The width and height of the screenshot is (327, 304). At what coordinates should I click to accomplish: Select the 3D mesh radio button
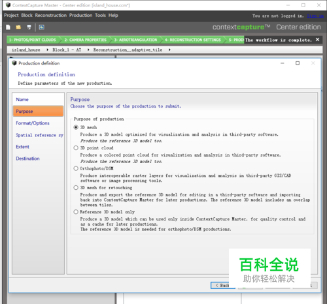coord(76,127)
